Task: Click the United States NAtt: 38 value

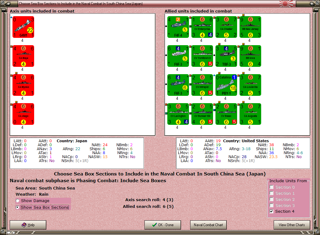Action: pos(266,145)
